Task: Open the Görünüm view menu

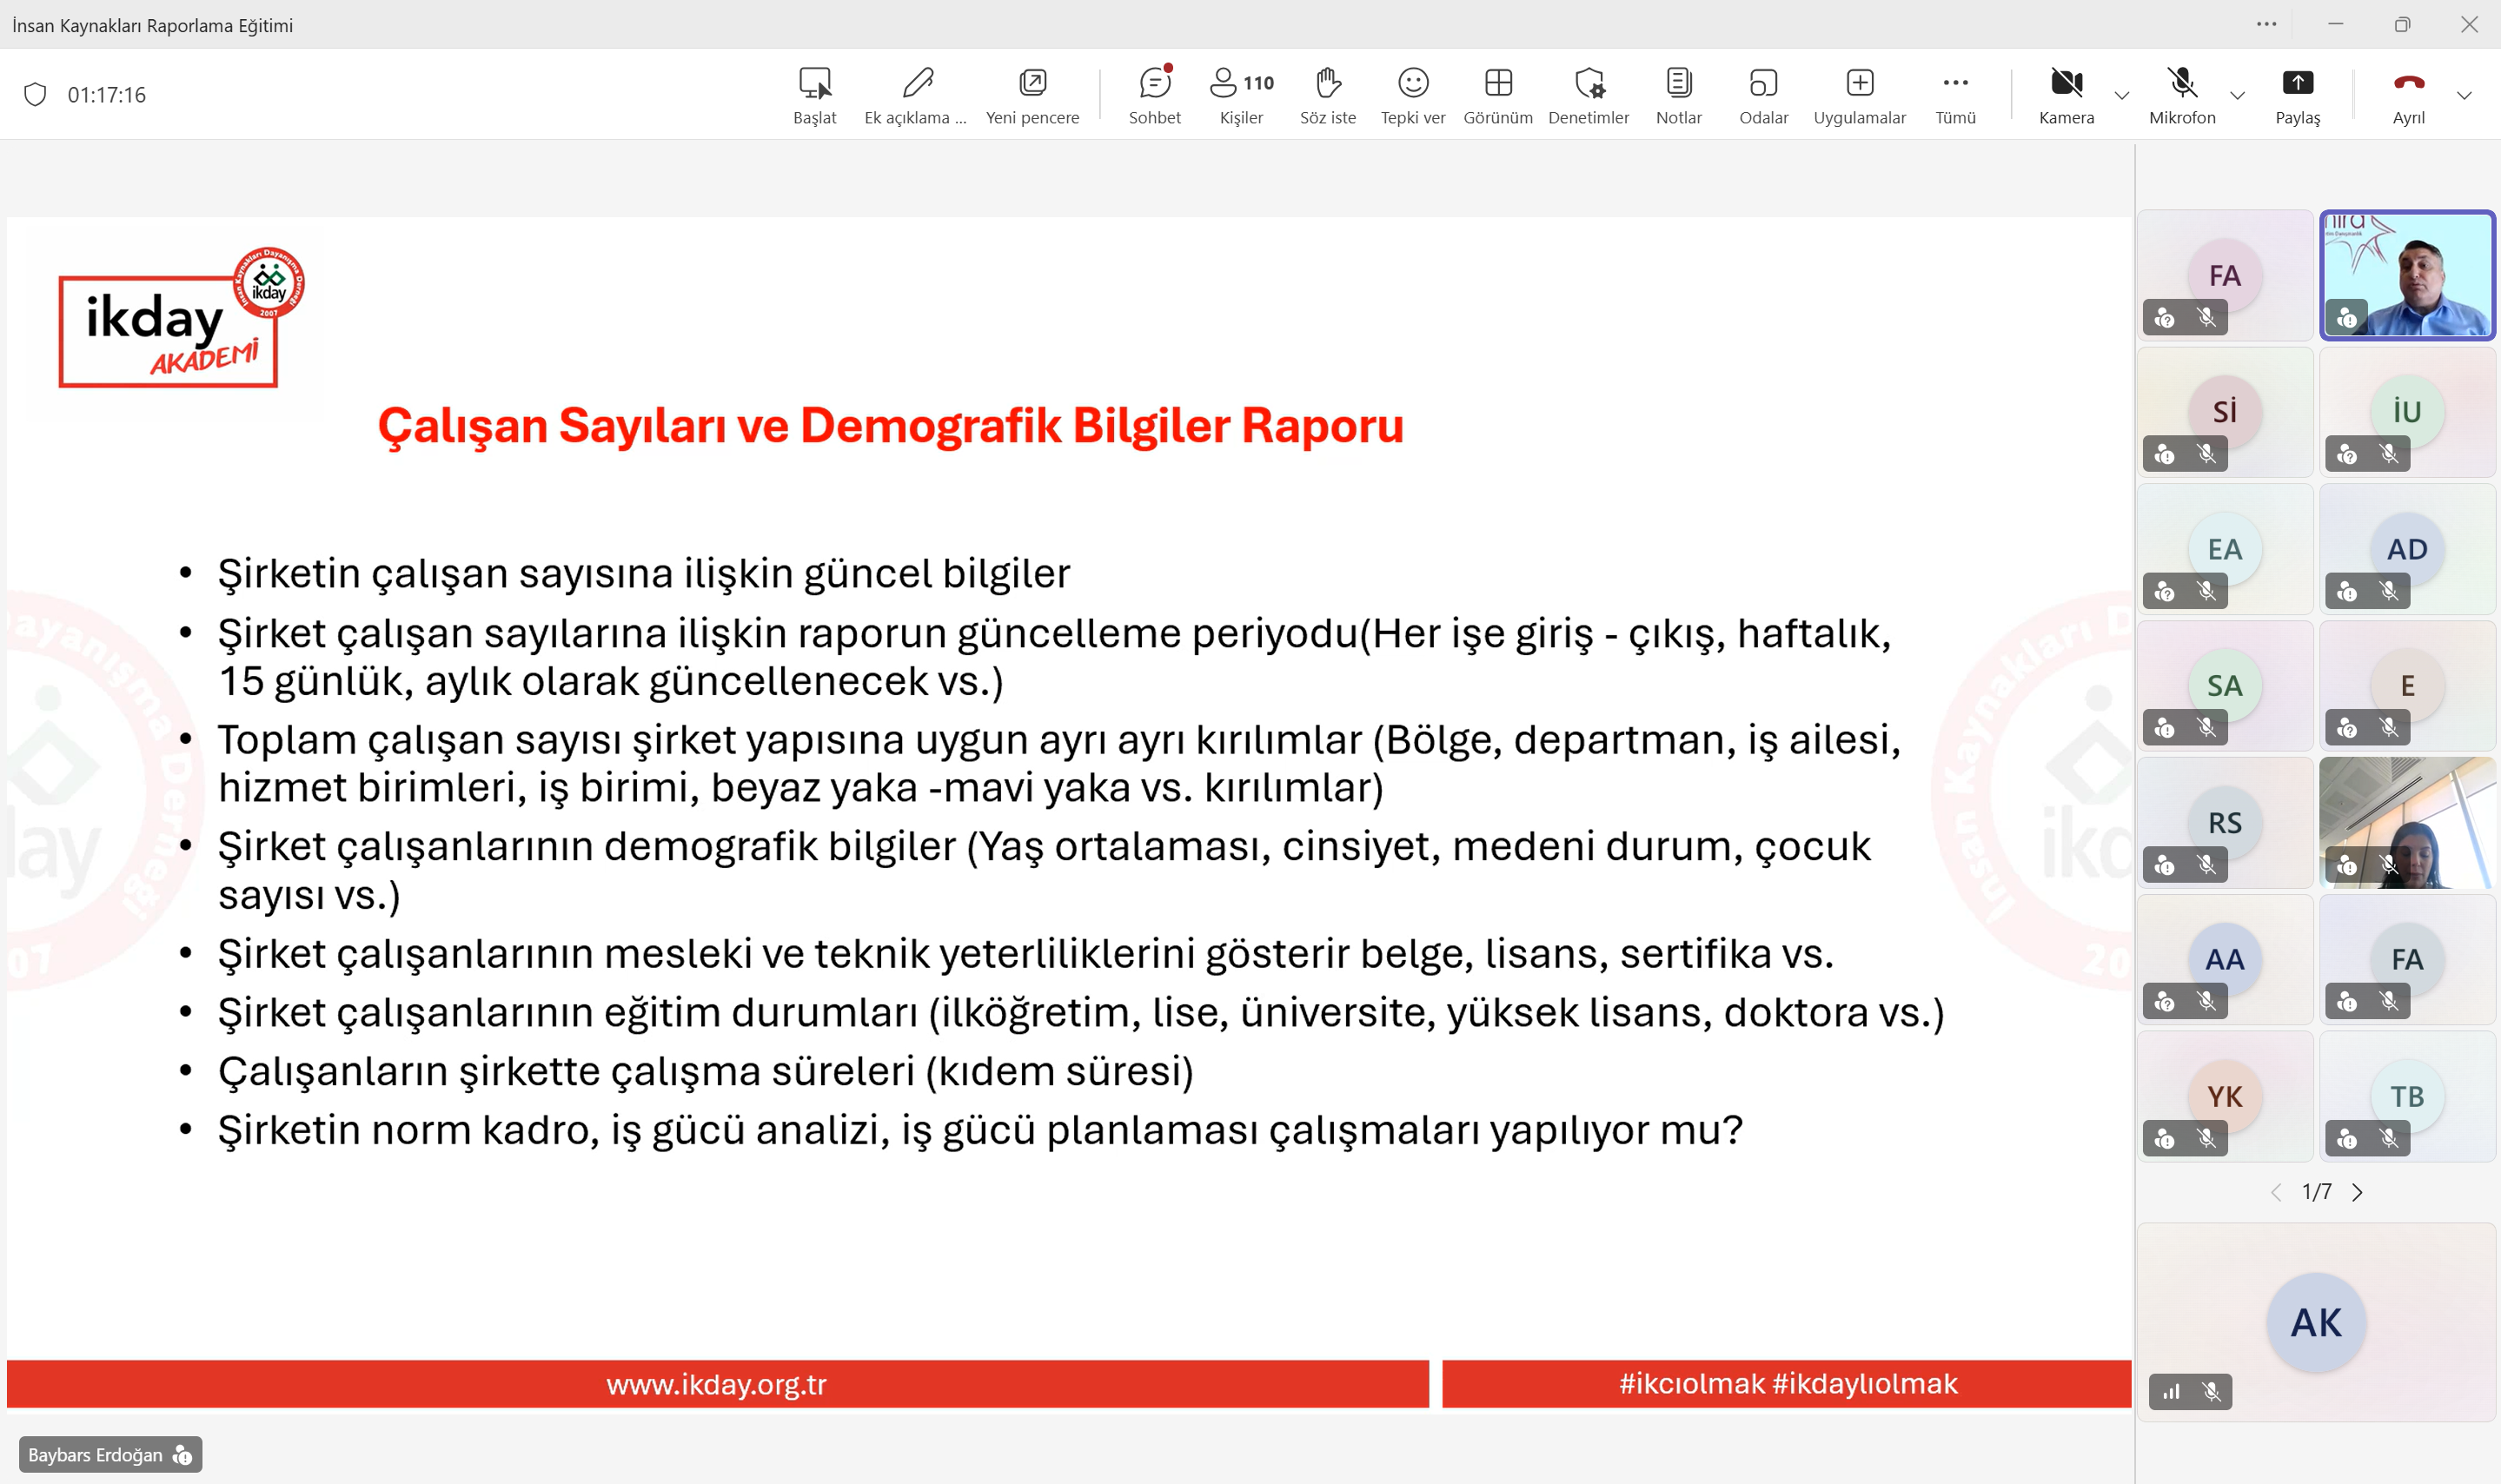Action: (1497, 96)
